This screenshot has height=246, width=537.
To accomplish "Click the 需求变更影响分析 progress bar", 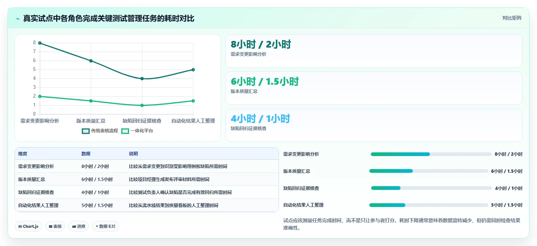I will (x=431, y=154).
